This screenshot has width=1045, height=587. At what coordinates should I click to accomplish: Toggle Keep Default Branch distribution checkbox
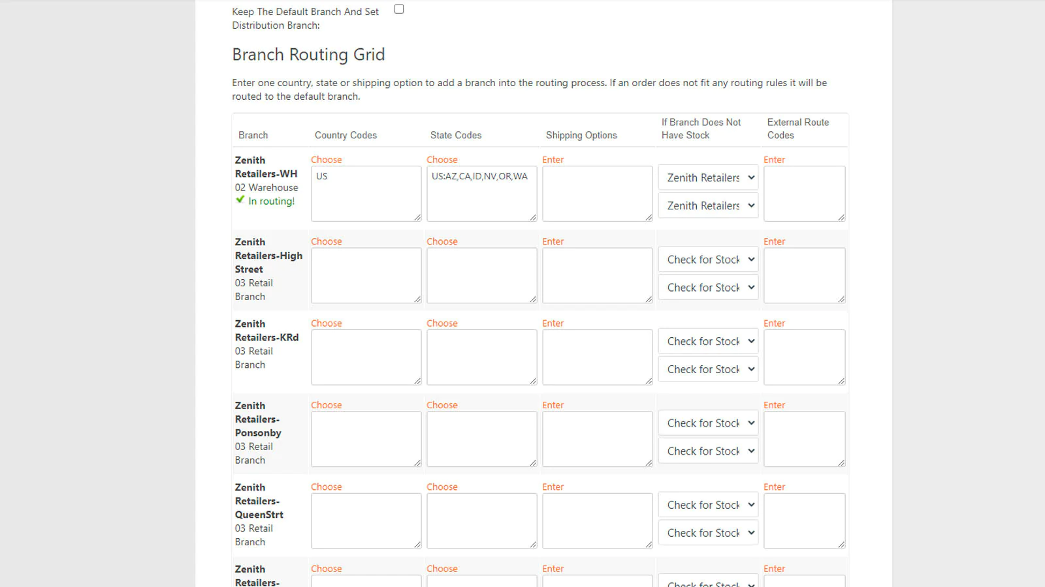pyautogui.click(x=399, y=9)
